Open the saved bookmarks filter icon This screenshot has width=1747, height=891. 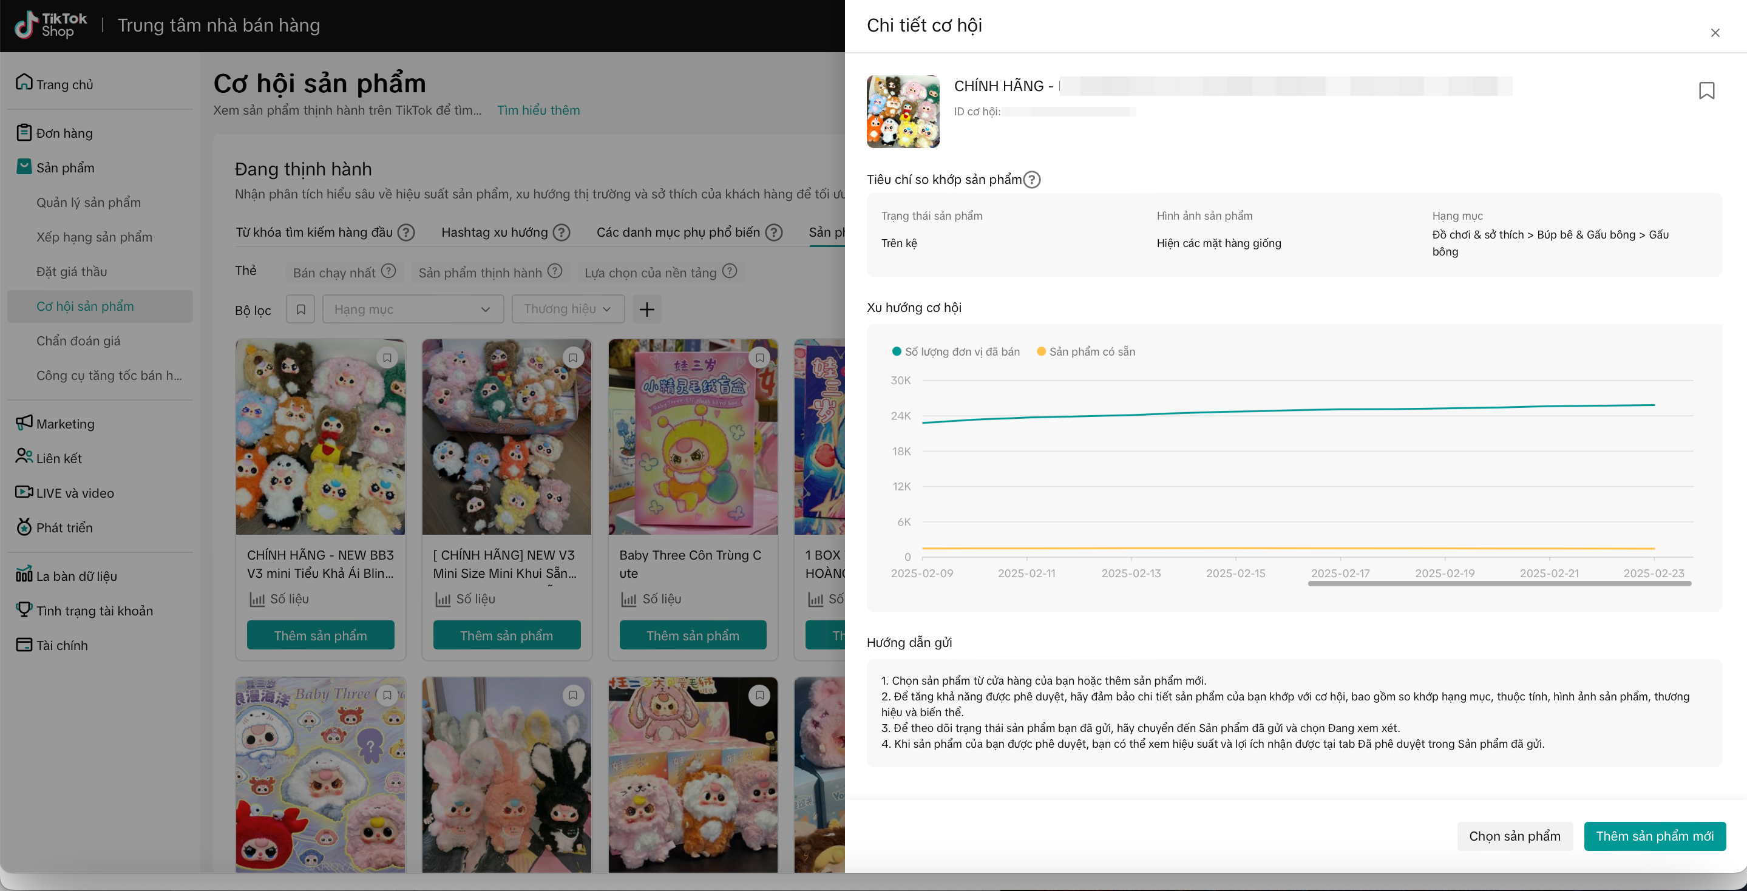(x=300, y=309)
